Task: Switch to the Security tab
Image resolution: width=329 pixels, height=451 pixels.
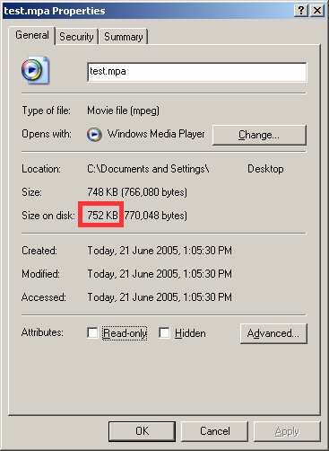Action: [76, 37]
